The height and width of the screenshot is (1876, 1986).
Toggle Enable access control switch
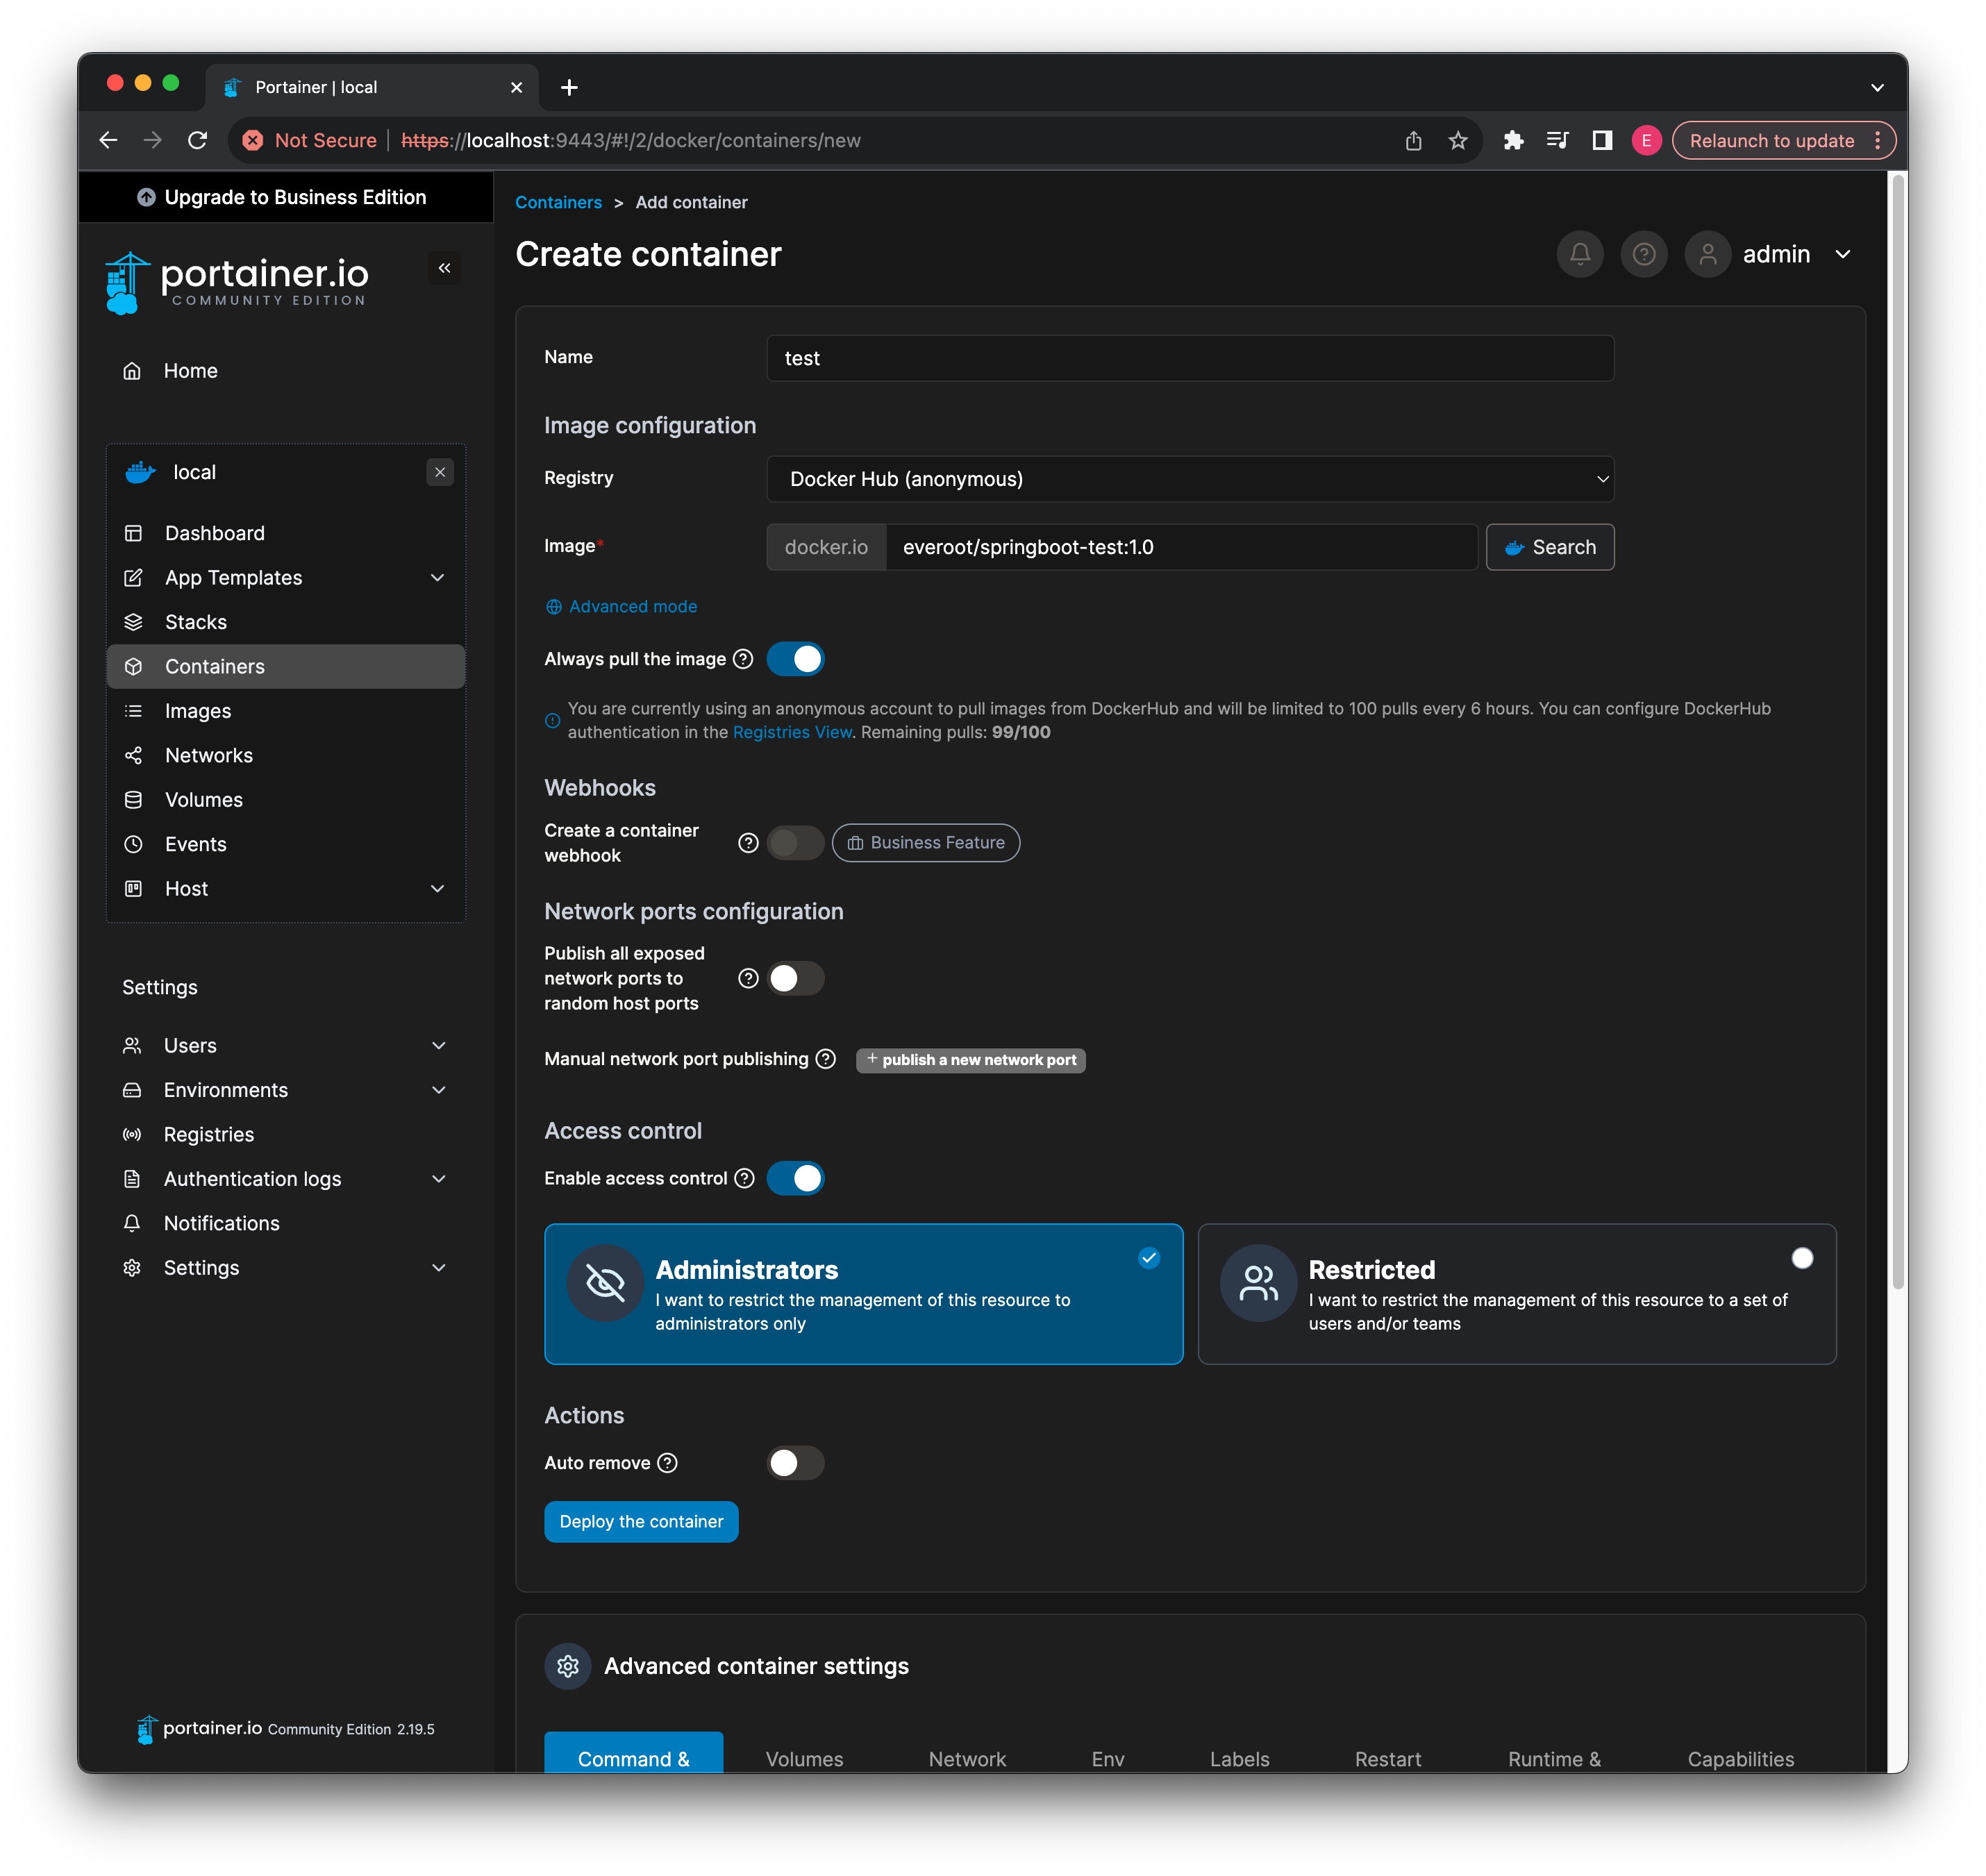point(795,1178)
